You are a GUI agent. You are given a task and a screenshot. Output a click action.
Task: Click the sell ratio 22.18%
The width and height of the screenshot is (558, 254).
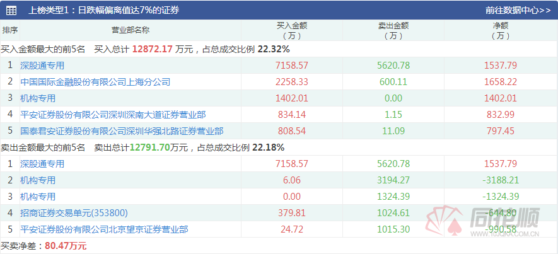(269, 147)
